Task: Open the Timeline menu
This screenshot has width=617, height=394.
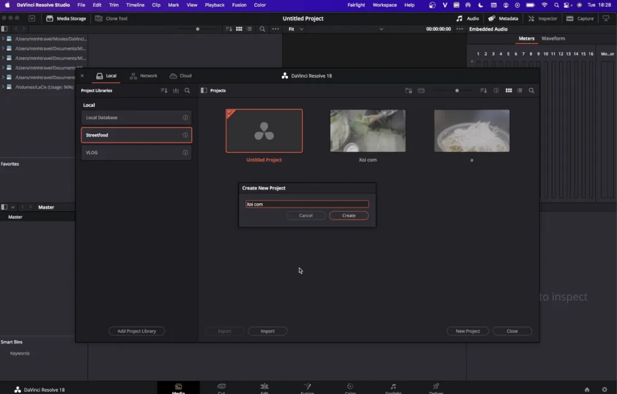Action: pyautogui.click(x=135, y=5)
